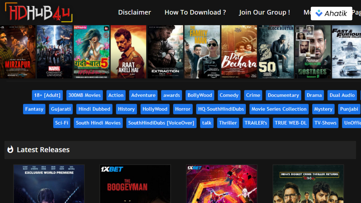361x203 pixels.
Task: Open the Extraction movie poster
Action: [166, 52]
